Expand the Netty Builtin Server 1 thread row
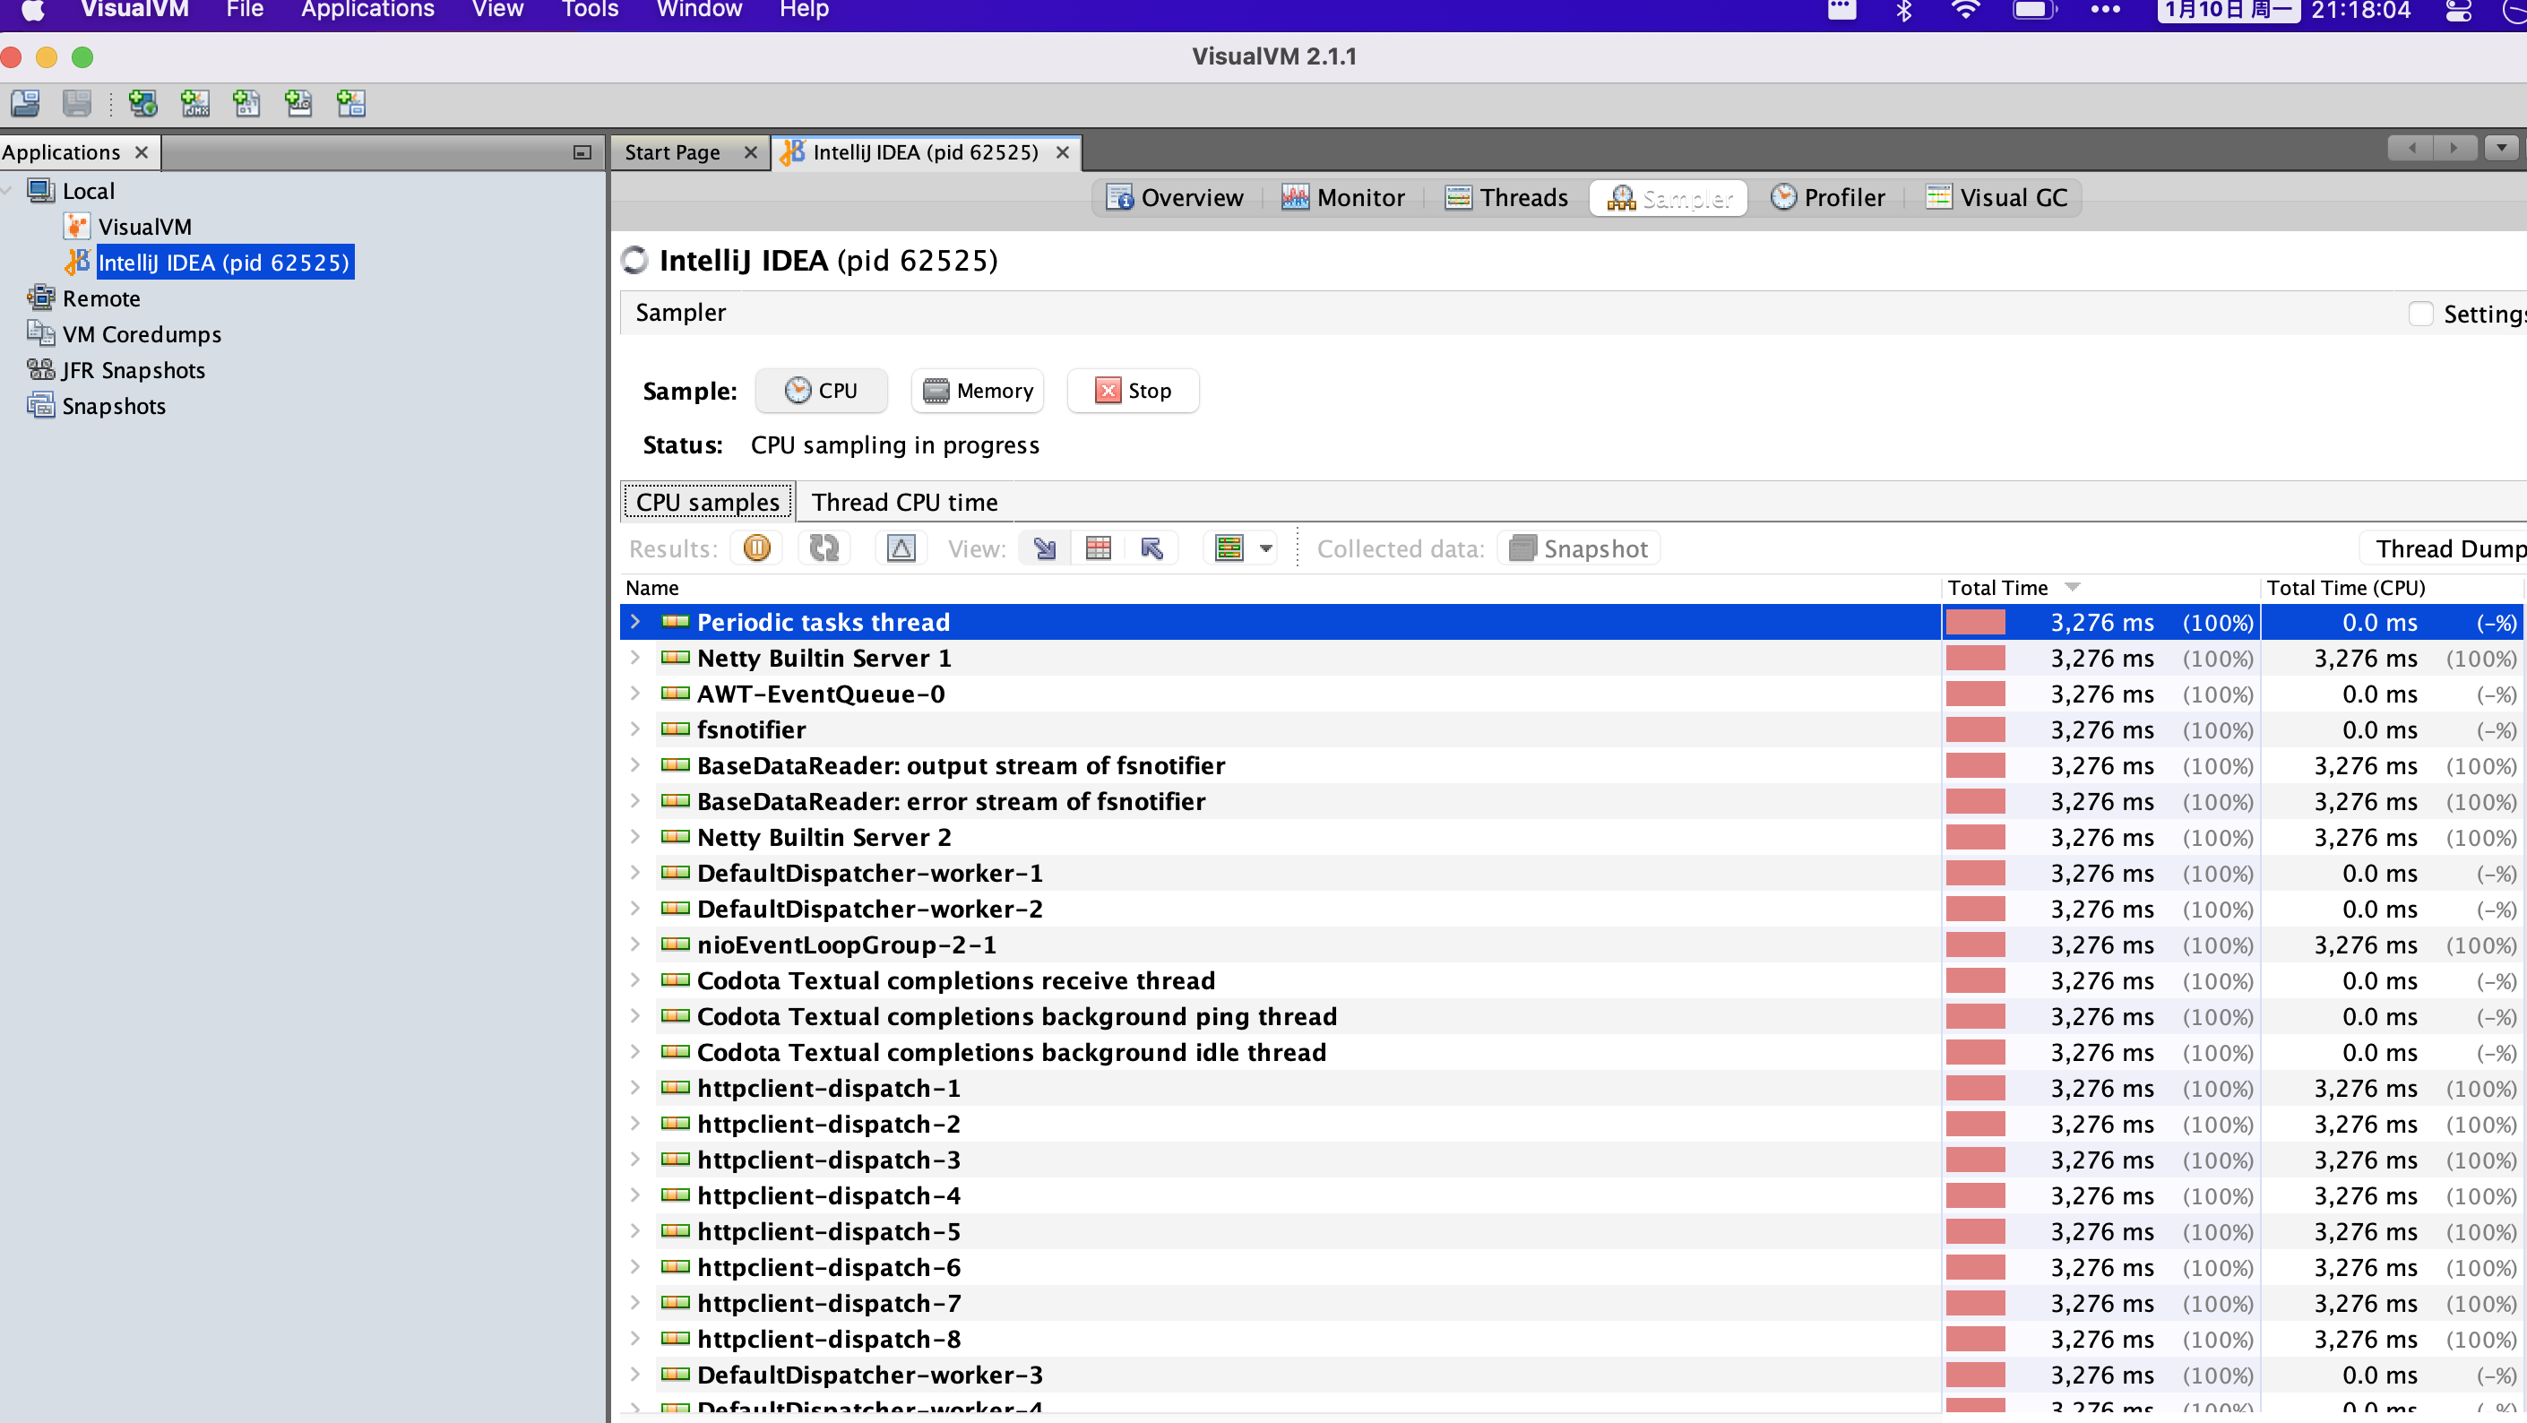2527x1423 pixels. tap(635, 658)
